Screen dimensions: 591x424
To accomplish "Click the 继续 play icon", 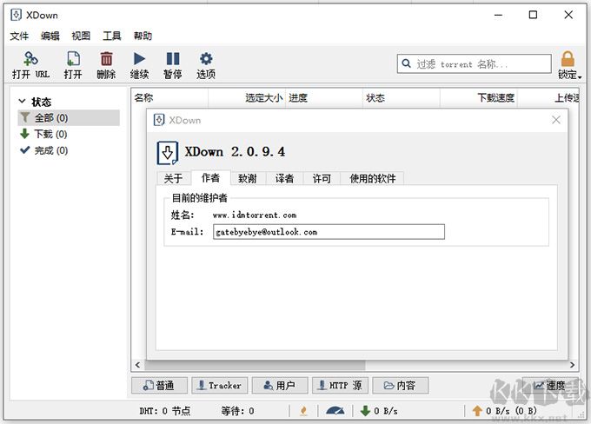I will [139, 60].
